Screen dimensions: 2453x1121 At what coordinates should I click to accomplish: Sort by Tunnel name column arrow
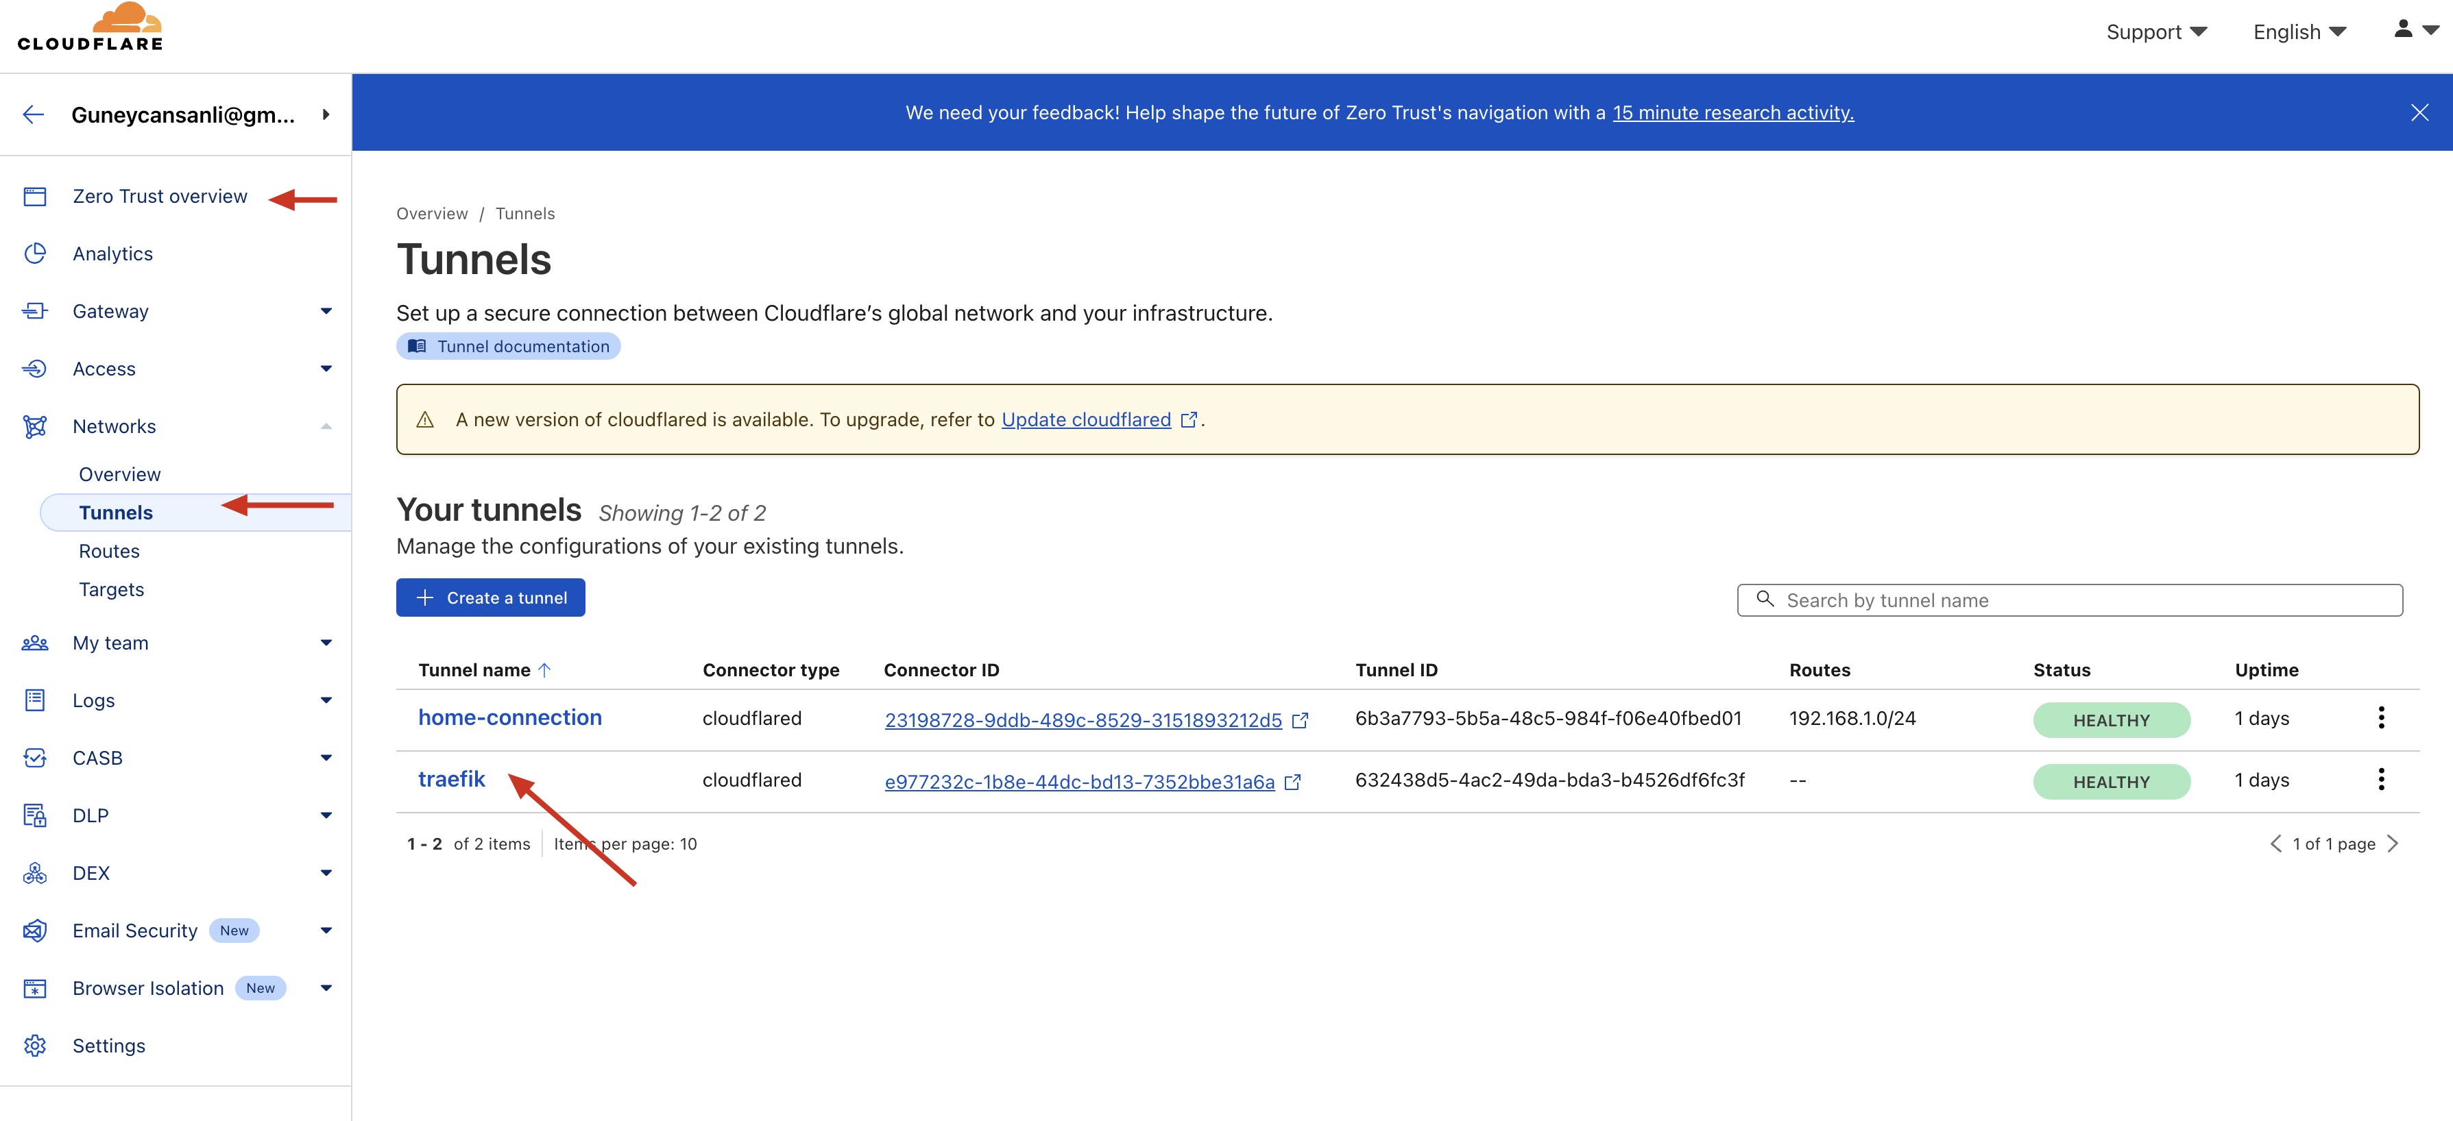pos(544,670)
